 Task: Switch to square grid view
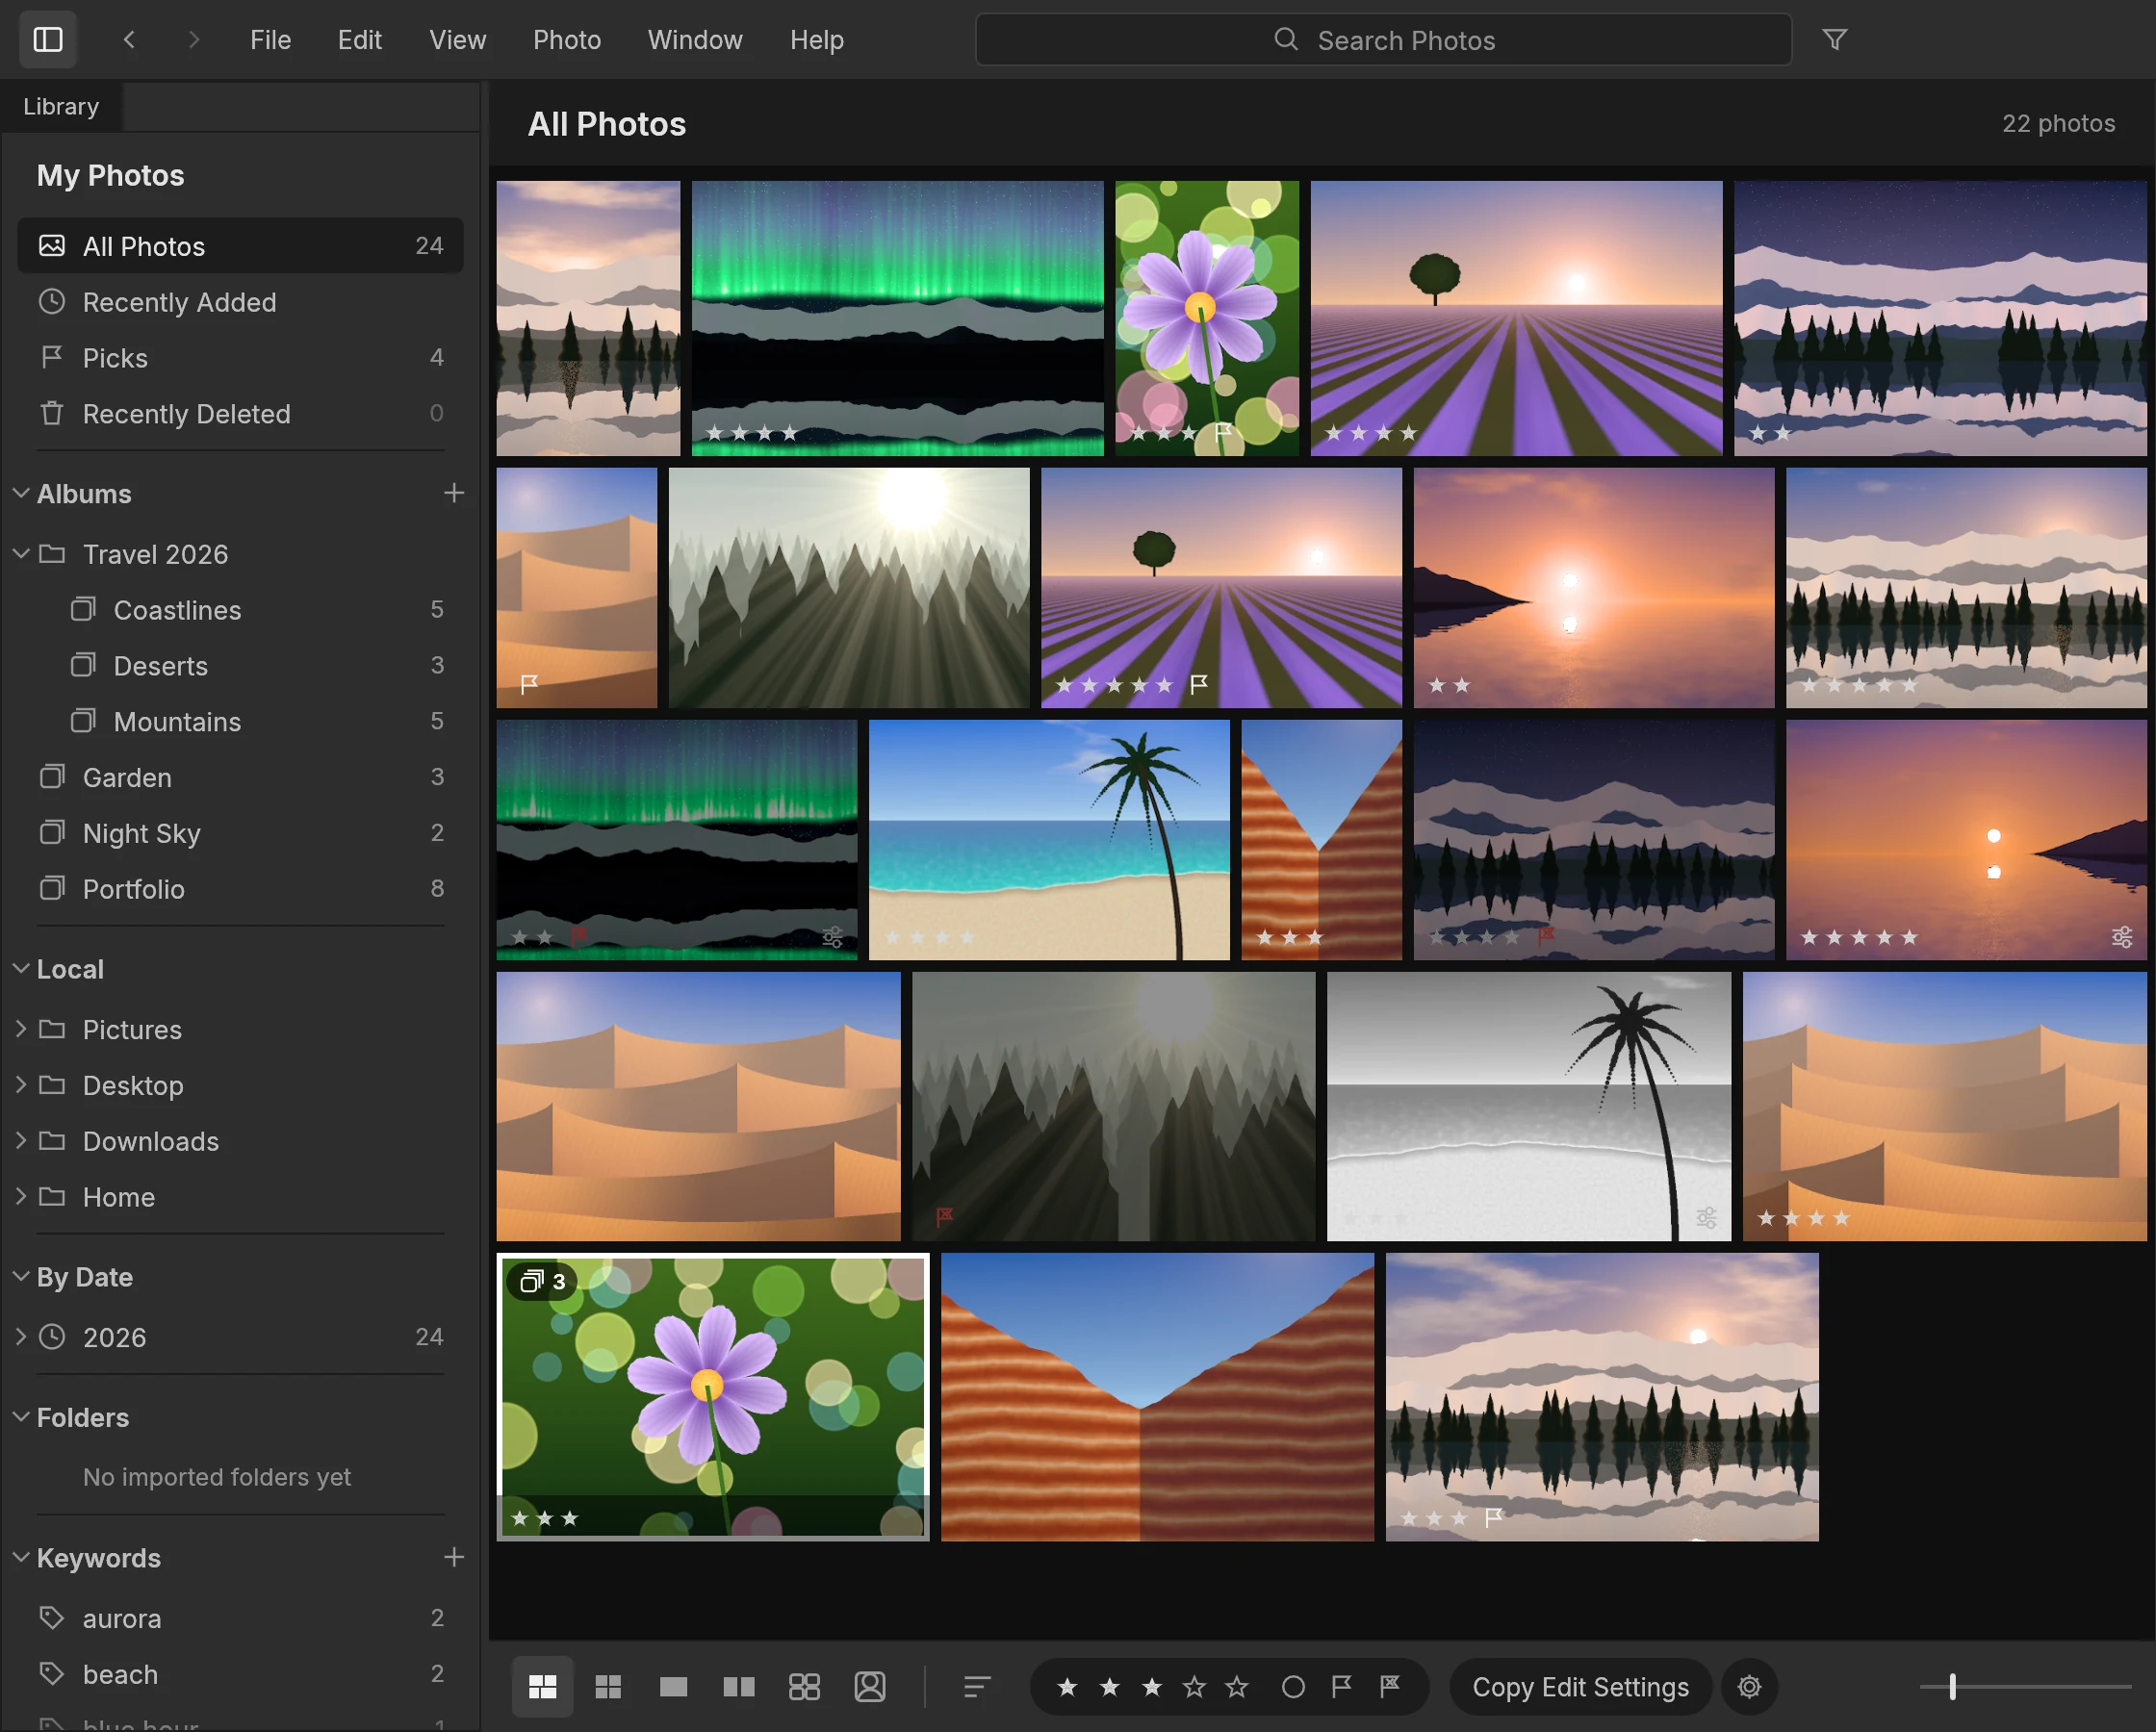[x=608, y=1687]
